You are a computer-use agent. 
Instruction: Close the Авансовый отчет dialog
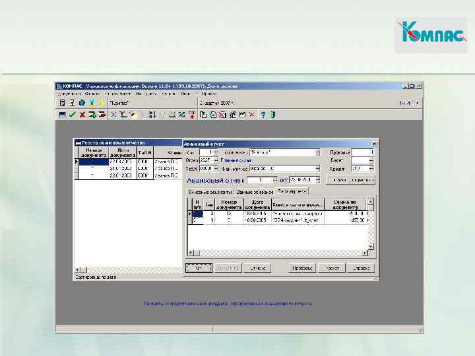(x=375, y=144)
